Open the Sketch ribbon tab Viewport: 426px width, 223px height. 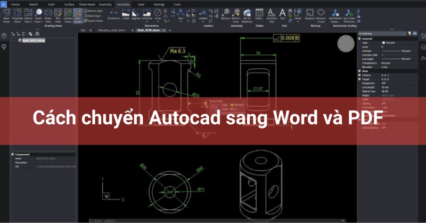(x=34, y=4)
